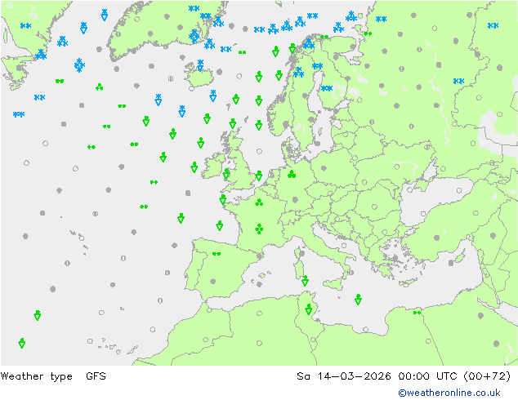
Task: Click the gray cloud dot over southern Germany
Action: [x=295, y=200]
